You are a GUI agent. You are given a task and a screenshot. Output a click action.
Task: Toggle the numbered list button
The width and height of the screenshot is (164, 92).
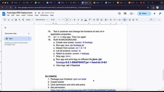(125, 20)
